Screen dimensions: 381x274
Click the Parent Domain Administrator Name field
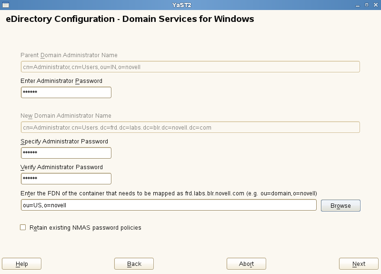click(x=190, y=67)
